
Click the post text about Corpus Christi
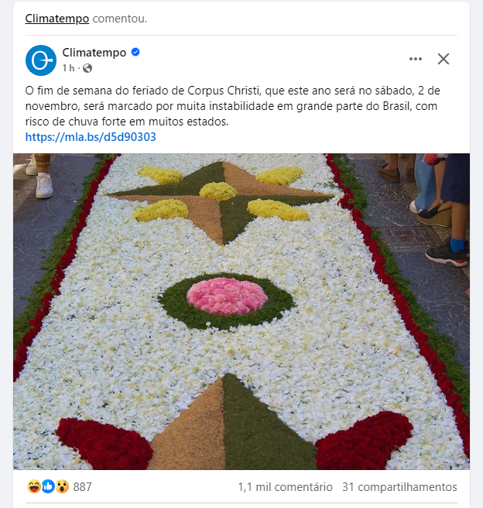click(232, 106)
